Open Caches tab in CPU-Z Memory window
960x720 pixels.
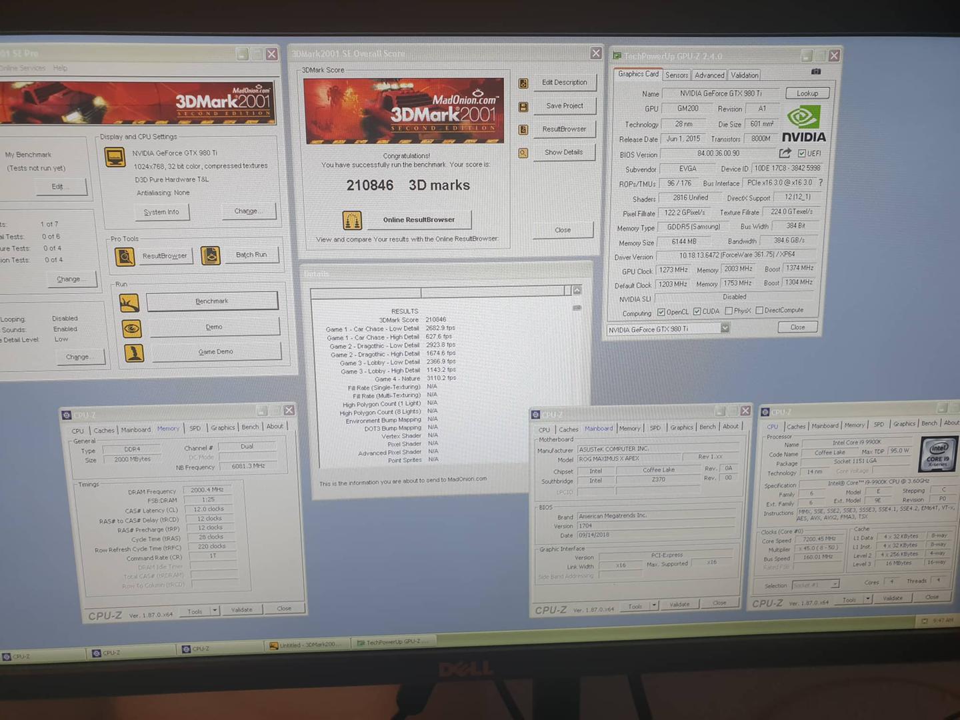click(104, 431)
